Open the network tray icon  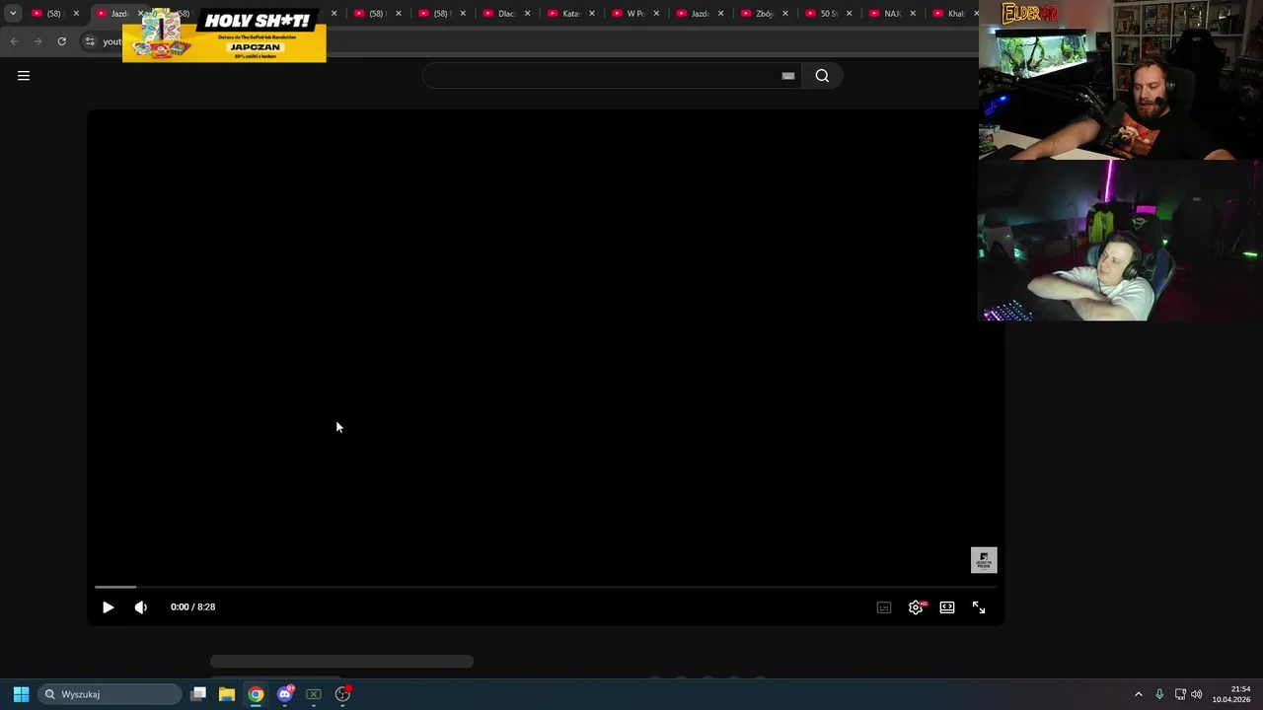[1180, 694]
